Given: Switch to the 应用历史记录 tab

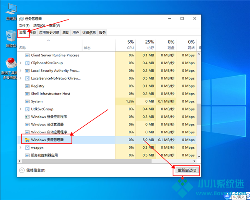Looking at the screenshot, I should pyautogui.click(x=49, y=32).
